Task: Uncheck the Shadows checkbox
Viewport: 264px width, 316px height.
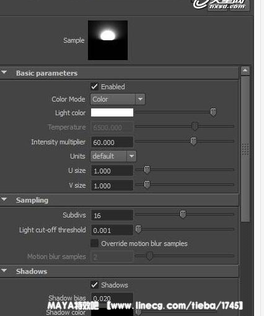Action: [x=95, y=285]
